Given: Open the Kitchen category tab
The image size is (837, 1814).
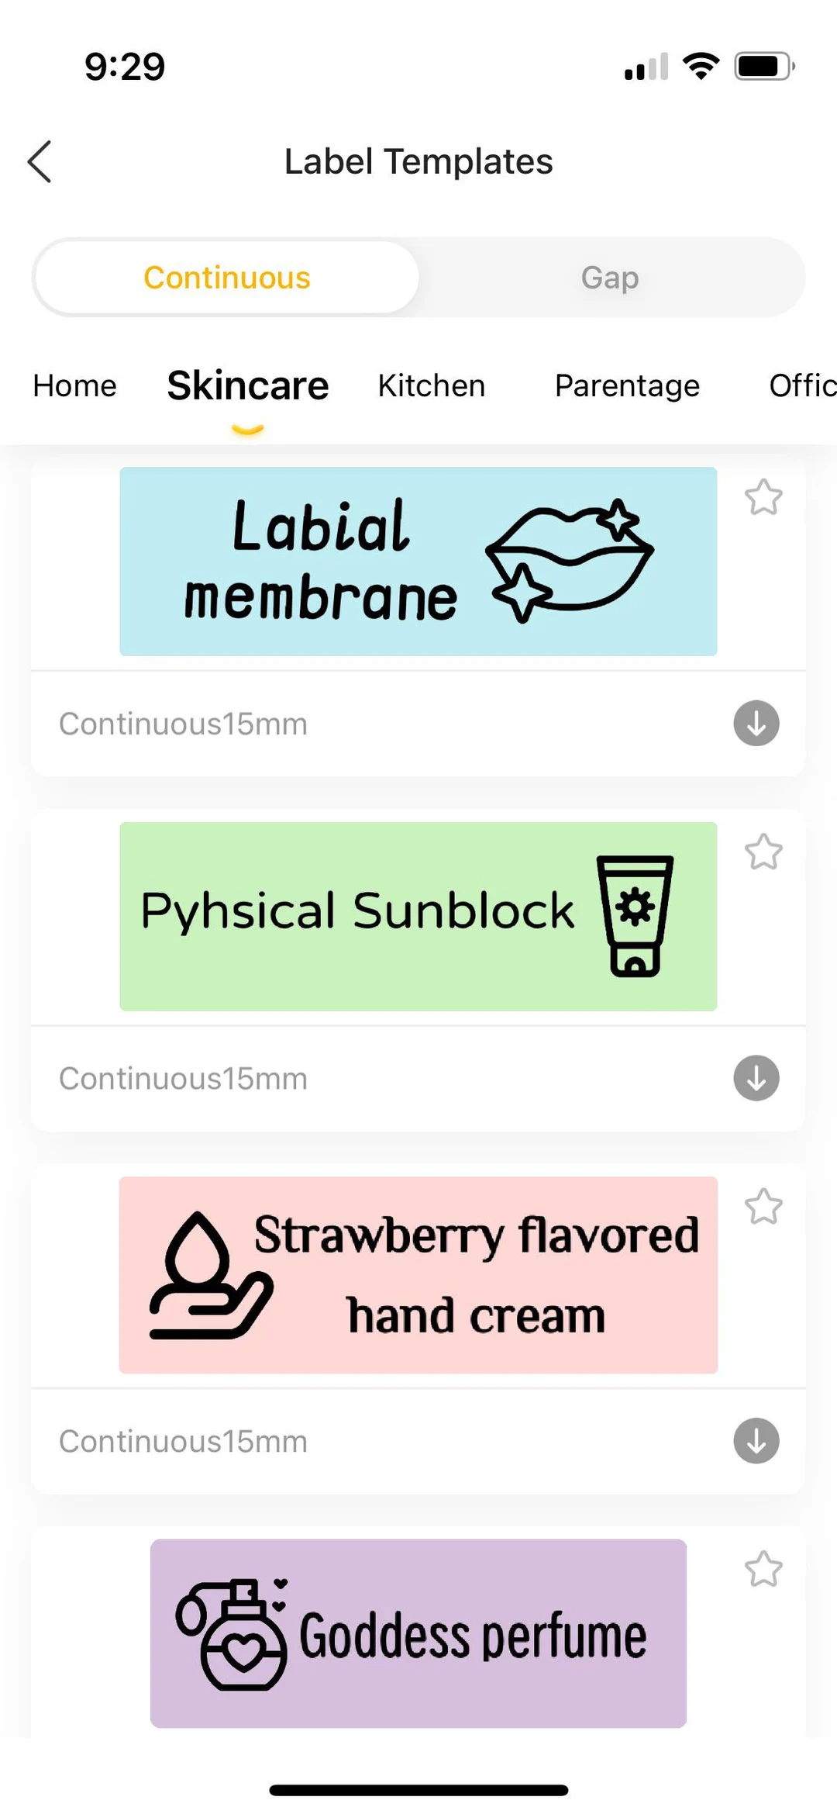Looking at the screenshot, I should (432, 385).
